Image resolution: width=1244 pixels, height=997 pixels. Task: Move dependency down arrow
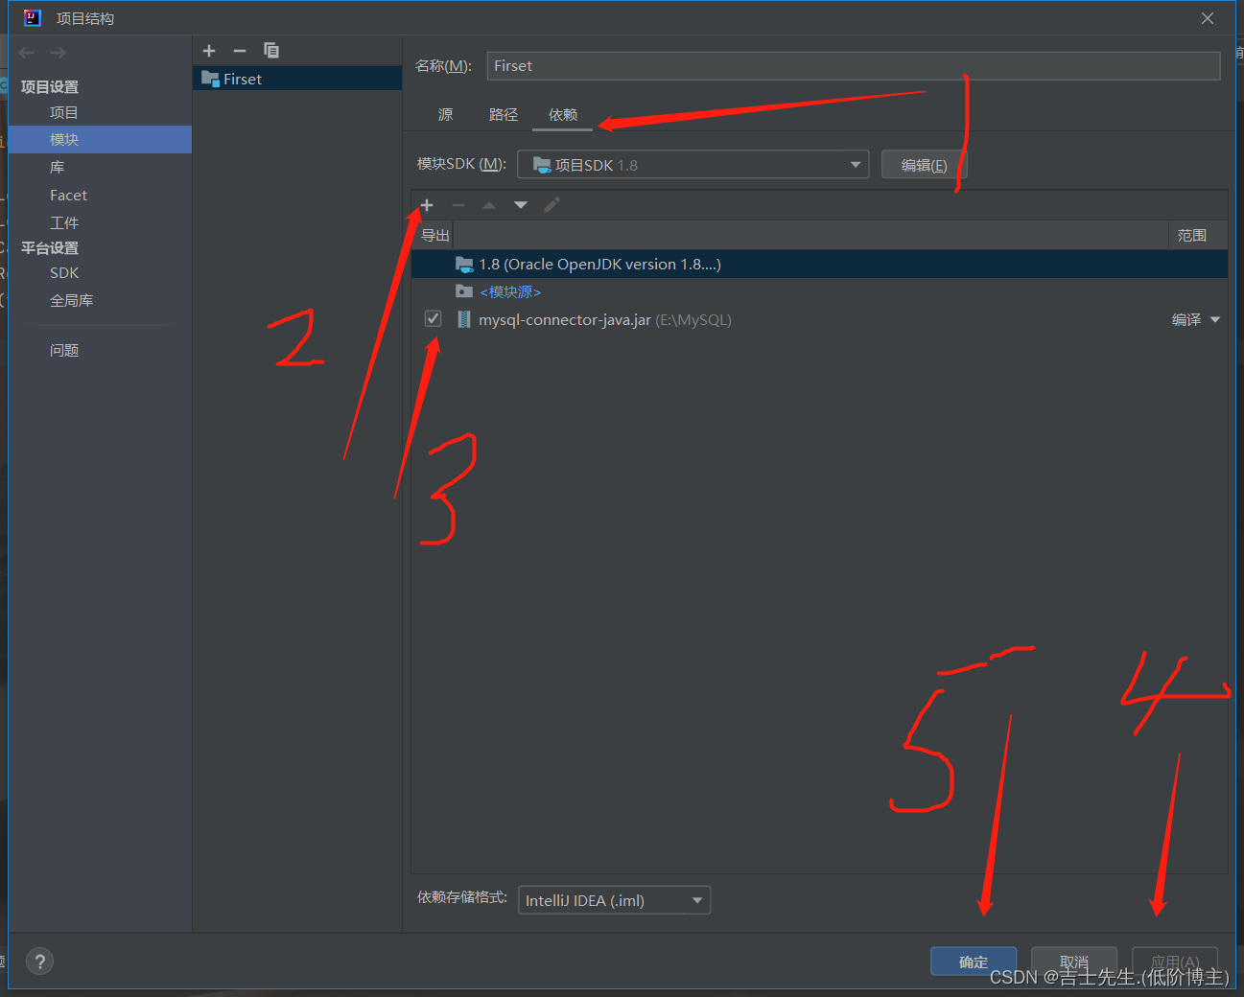[x=521, y=205]
